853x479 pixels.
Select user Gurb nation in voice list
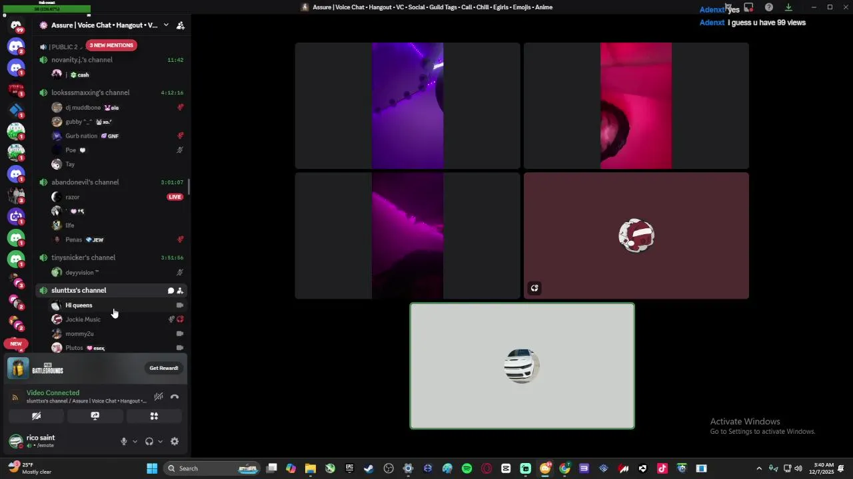[x=117, y=136]
